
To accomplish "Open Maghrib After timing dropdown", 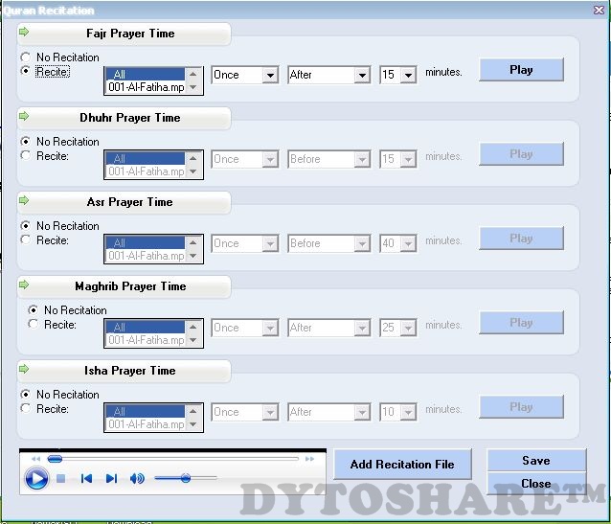I will click(x=328, y=327).
